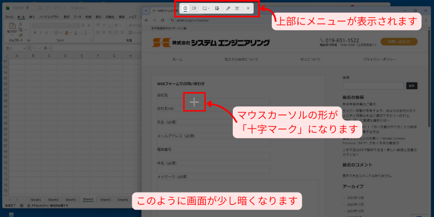Open 私たちの会社について navigation link
The height and width of the screenshot is (217, 434).
pos(241,60)
